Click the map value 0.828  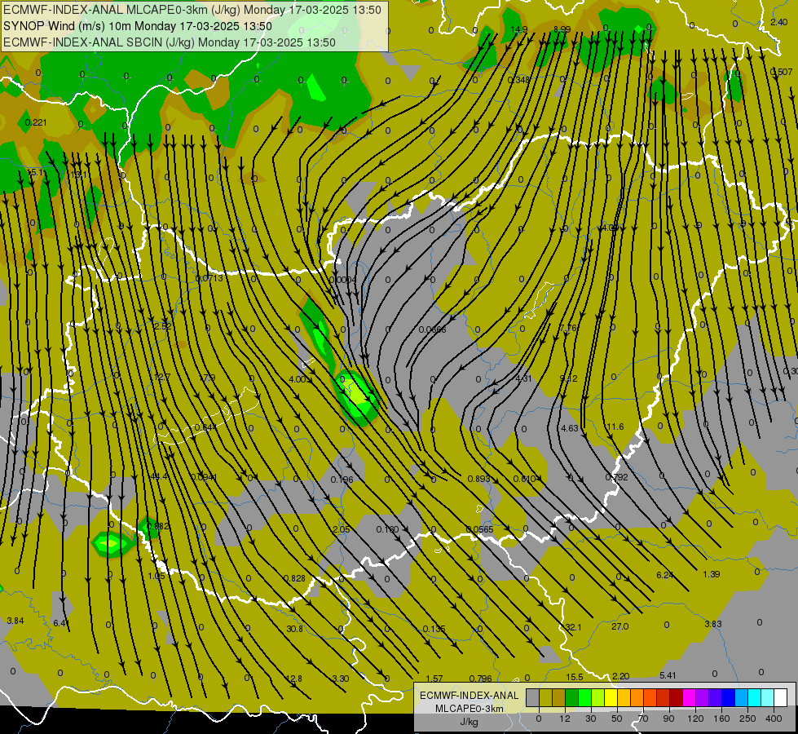pos(294,578)
